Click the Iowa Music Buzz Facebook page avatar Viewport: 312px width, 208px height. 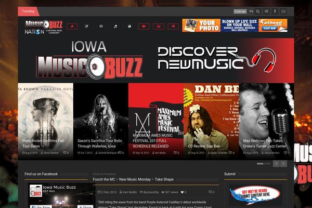[36, 191]
